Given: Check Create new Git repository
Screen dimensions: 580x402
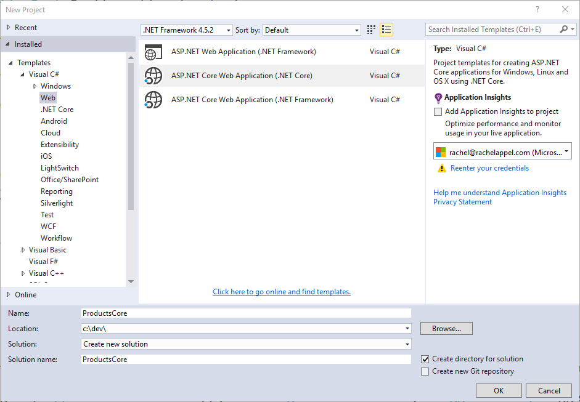Looking at the screenshot, I should [x=425, y=371].
